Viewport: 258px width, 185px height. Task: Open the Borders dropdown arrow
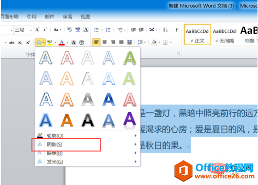pos(171,42)
